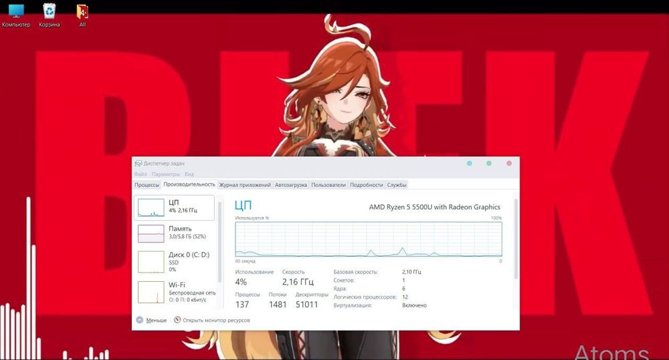Select the Wi-Fi graph thumbnail in sidebar
Screen dimensions: 669x360
point(151,292)
